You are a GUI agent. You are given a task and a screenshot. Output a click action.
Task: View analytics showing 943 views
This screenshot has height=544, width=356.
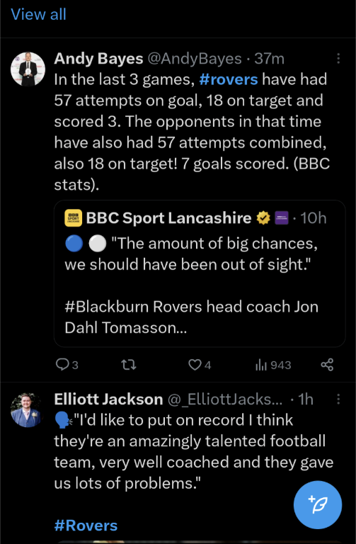tap(273, 365)
